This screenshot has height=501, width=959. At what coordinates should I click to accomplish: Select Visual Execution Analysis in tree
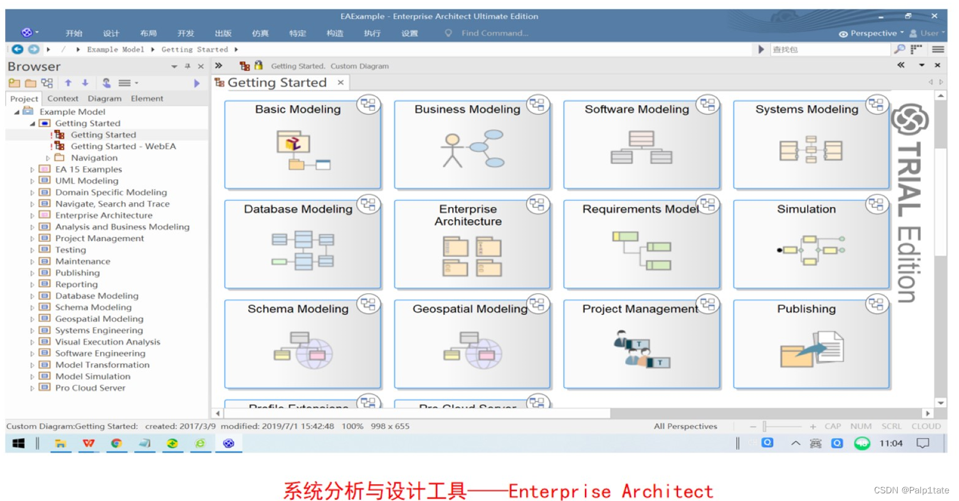coord(108,342)
